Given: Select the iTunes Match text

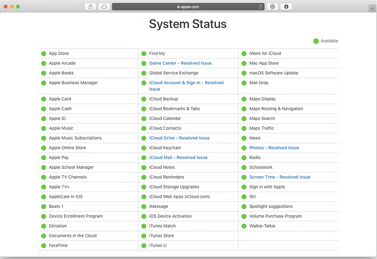Looking at the screenshot, I should point(162,226).
